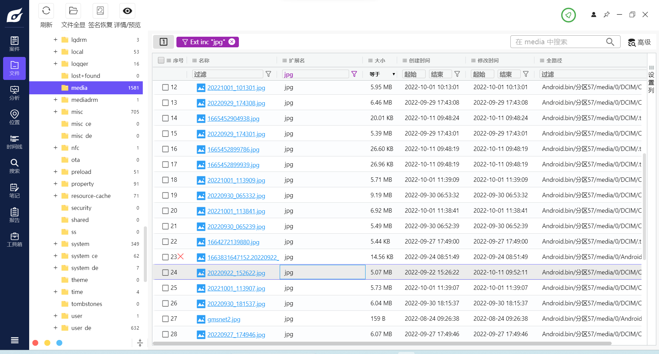Open the 时间线 (Timeline) sidebar section
Viewport: 659px width, 354px height.
pos(14,142)
